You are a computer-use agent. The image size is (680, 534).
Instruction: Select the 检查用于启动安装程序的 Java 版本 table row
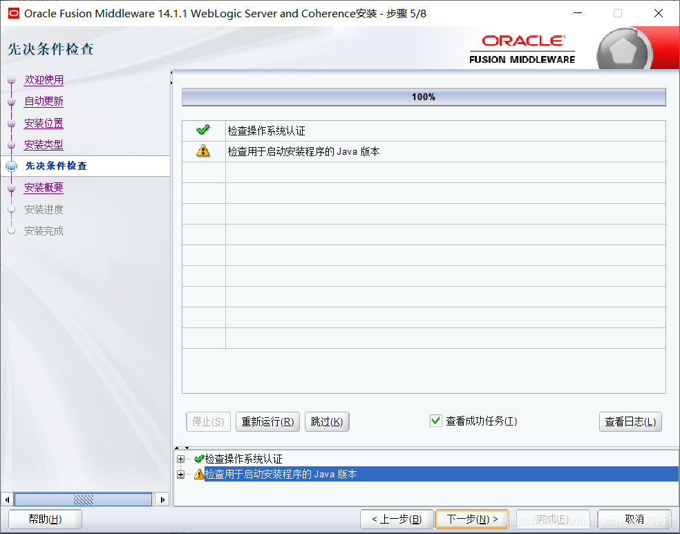click(x=424, y=152)
